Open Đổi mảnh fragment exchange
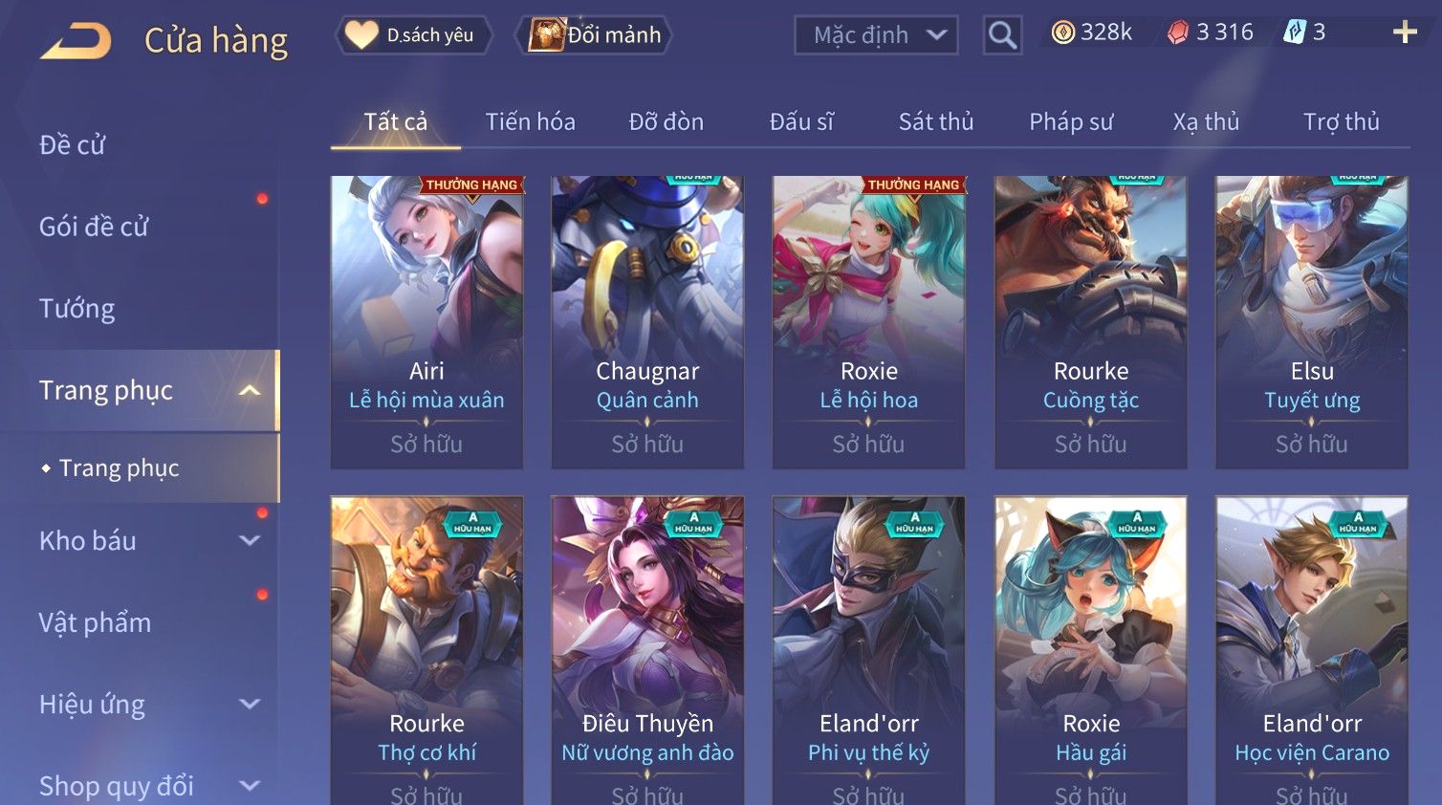Image resolution: width=1442 pixels, height=805 pixels. pos(595,35)
